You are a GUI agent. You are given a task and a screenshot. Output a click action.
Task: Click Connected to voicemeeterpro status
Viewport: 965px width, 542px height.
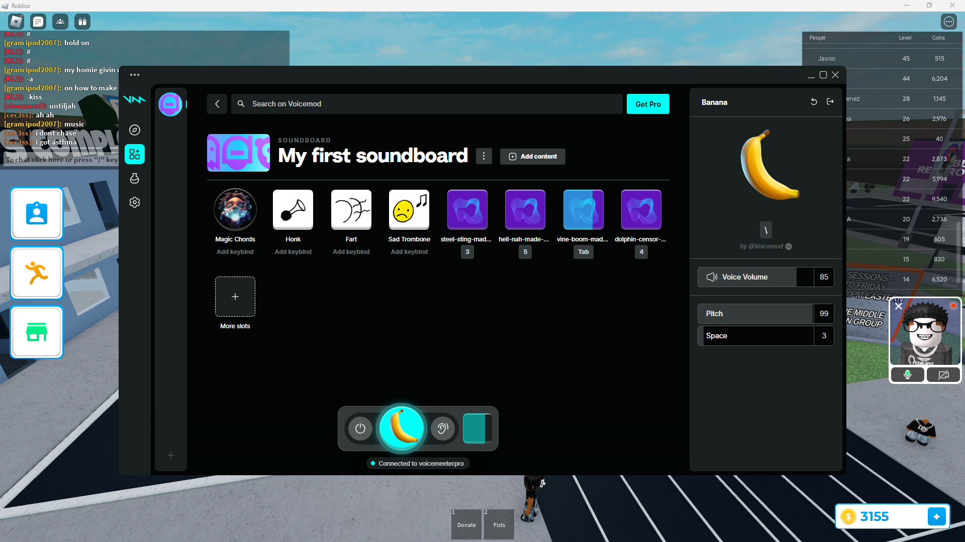(x=418, y=463)
